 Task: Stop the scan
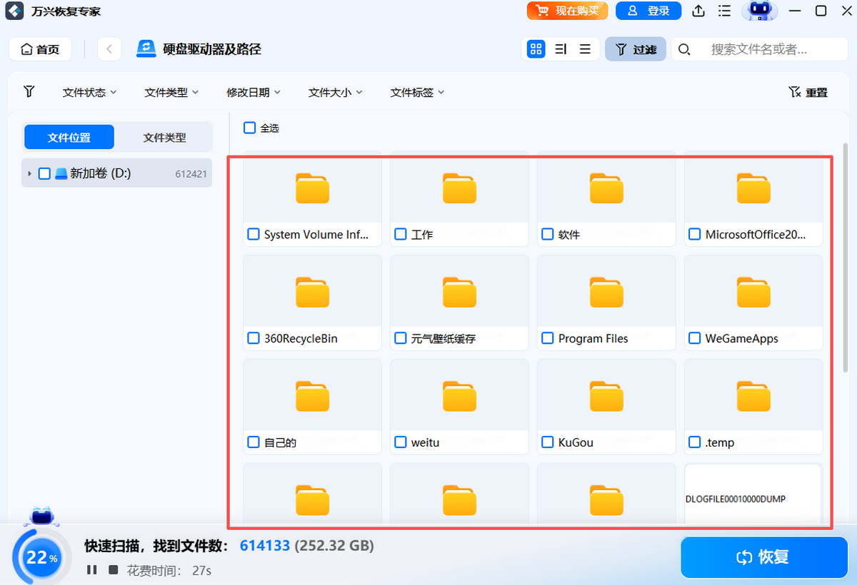click(x=113, y=569)
